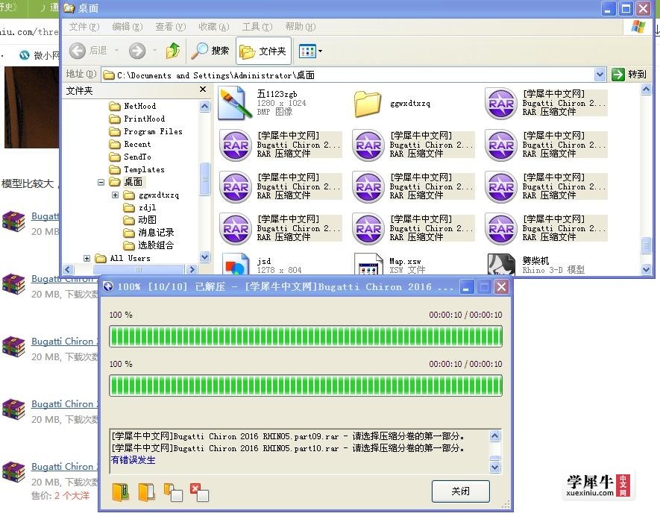Click folder tree horizontal scroll right arrow

click(x=192, y=269)
